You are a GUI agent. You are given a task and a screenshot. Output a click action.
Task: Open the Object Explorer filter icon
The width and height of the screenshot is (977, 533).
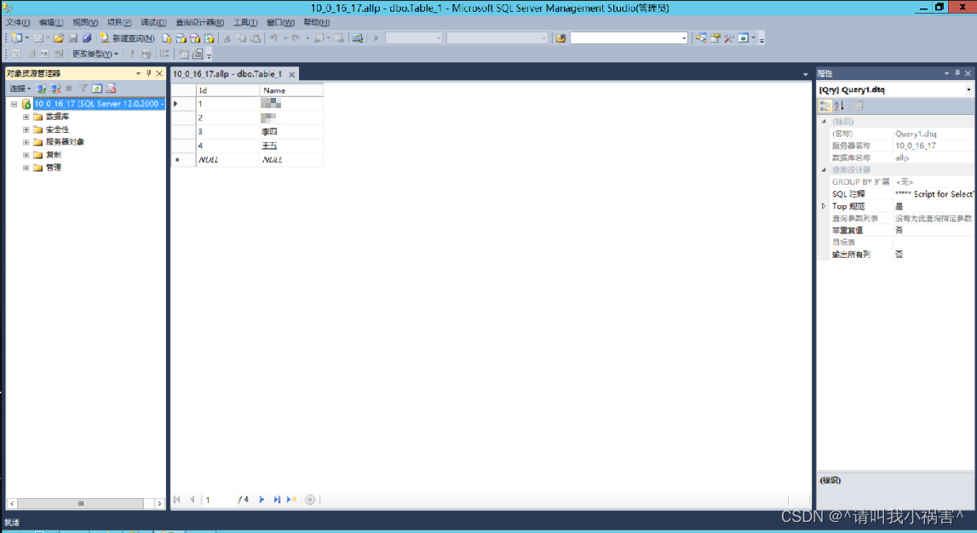(x=83, y=89)
